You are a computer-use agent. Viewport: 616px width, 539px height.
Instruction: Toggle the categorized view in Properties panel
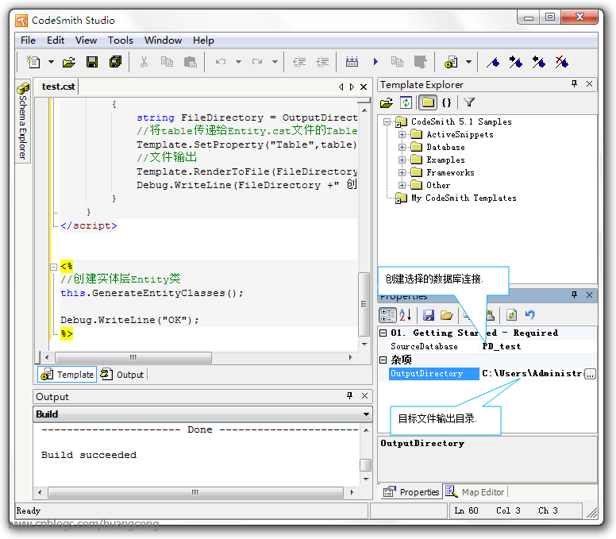click(387, 315)
